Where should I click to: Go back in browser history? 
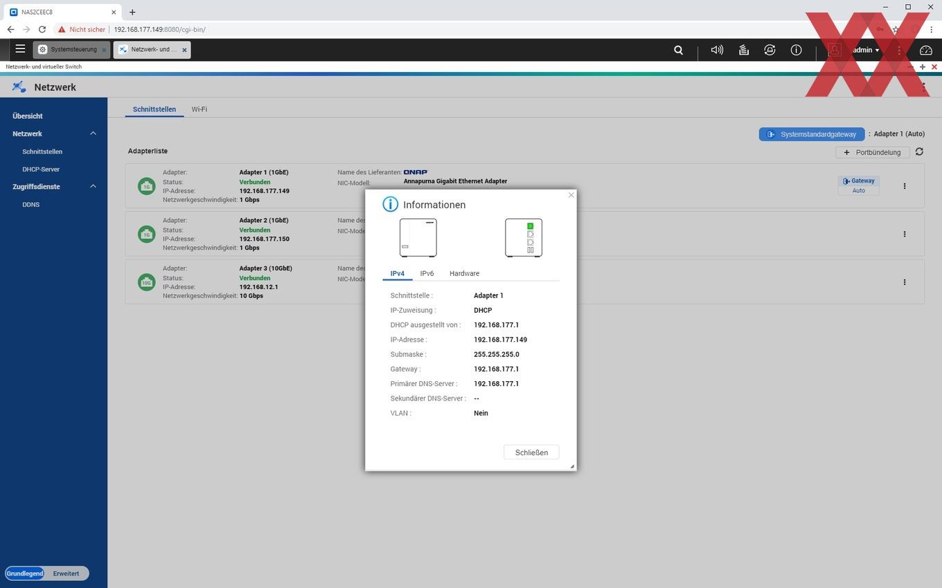tap(10, 30)
